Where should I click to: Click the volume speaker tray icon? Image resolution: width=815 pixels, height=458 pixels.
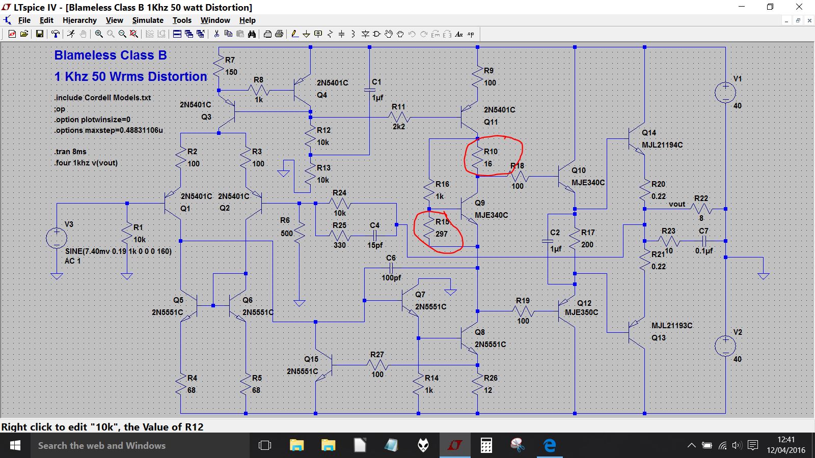pyautogui.click(x=737, y=445)
